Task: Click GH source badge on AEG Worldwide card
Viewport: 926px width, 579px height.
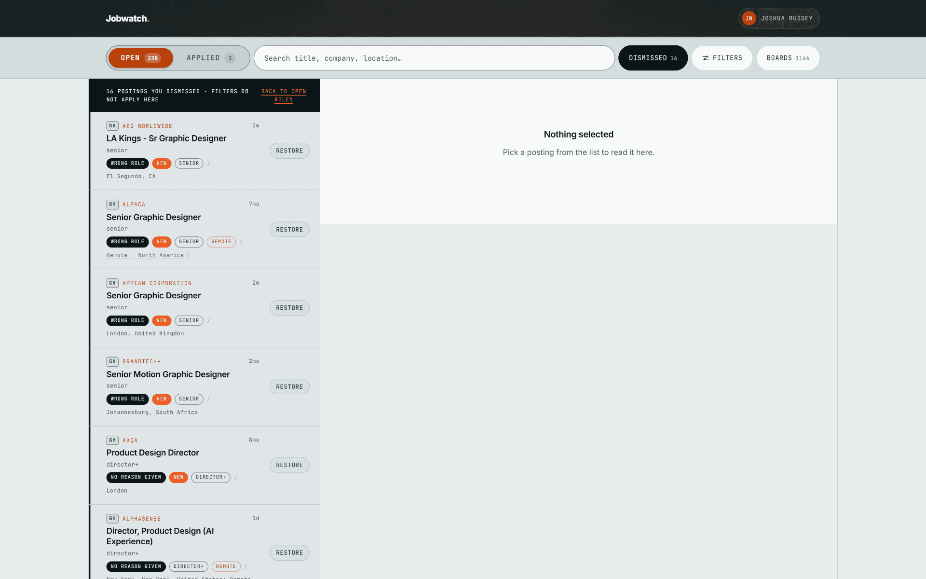Action: point(112,126)
